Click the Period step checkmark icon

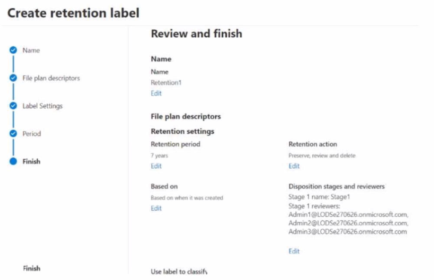(13, 133)
